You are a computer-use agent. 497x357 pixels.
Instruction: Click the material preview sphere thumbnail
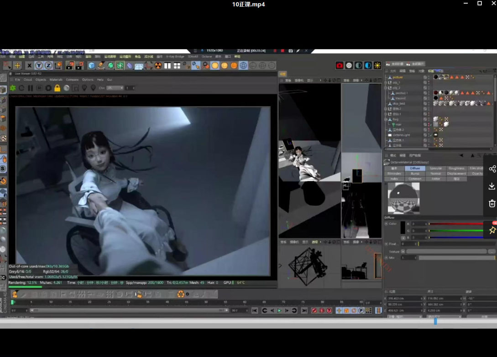(x=403, y=198)
